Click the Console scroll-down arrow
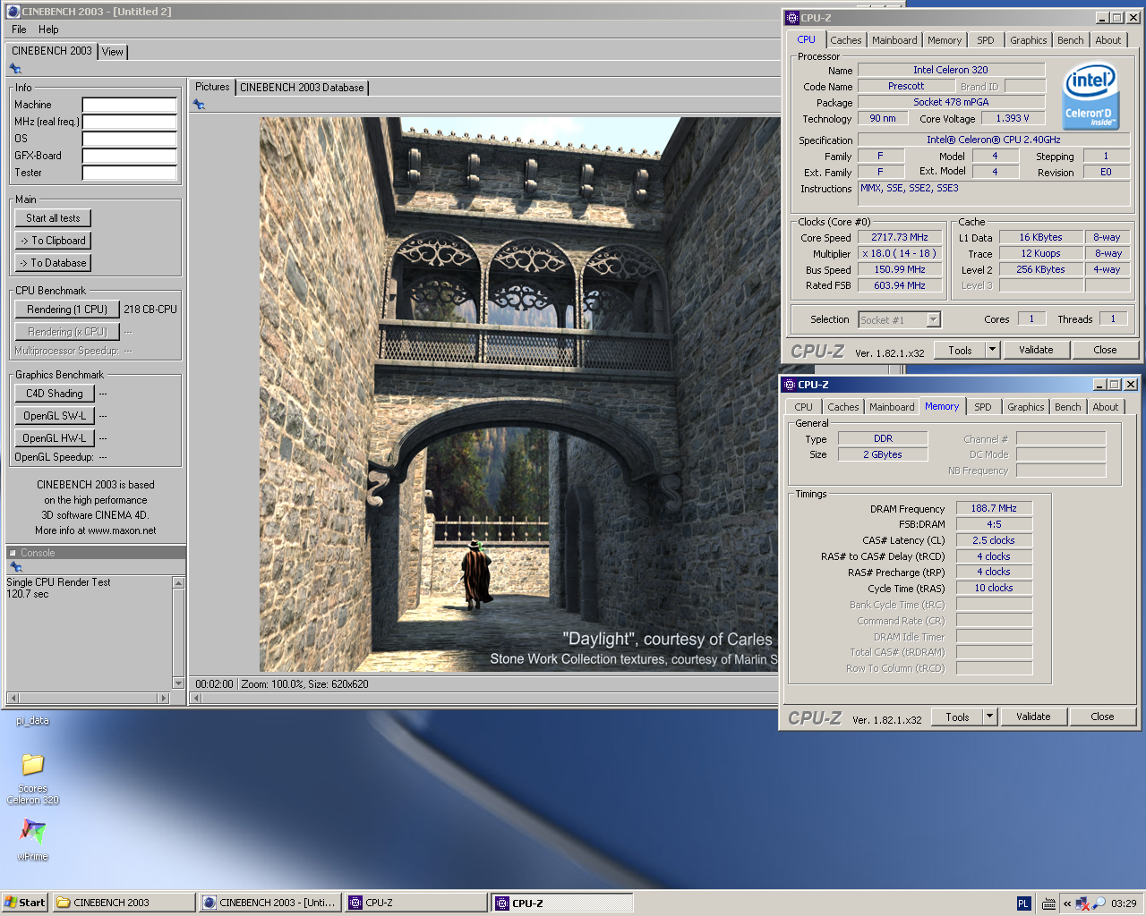This screenshot has width=1146, height=916. click(178, 683)
